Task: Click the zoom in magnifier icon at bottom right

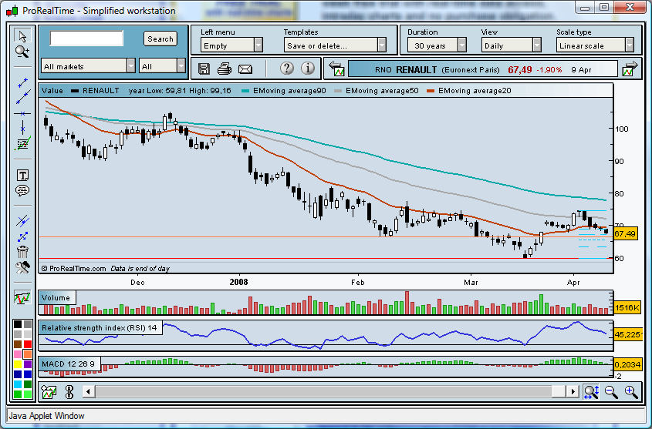Action: pyautogui.click(x=631, y=392)
